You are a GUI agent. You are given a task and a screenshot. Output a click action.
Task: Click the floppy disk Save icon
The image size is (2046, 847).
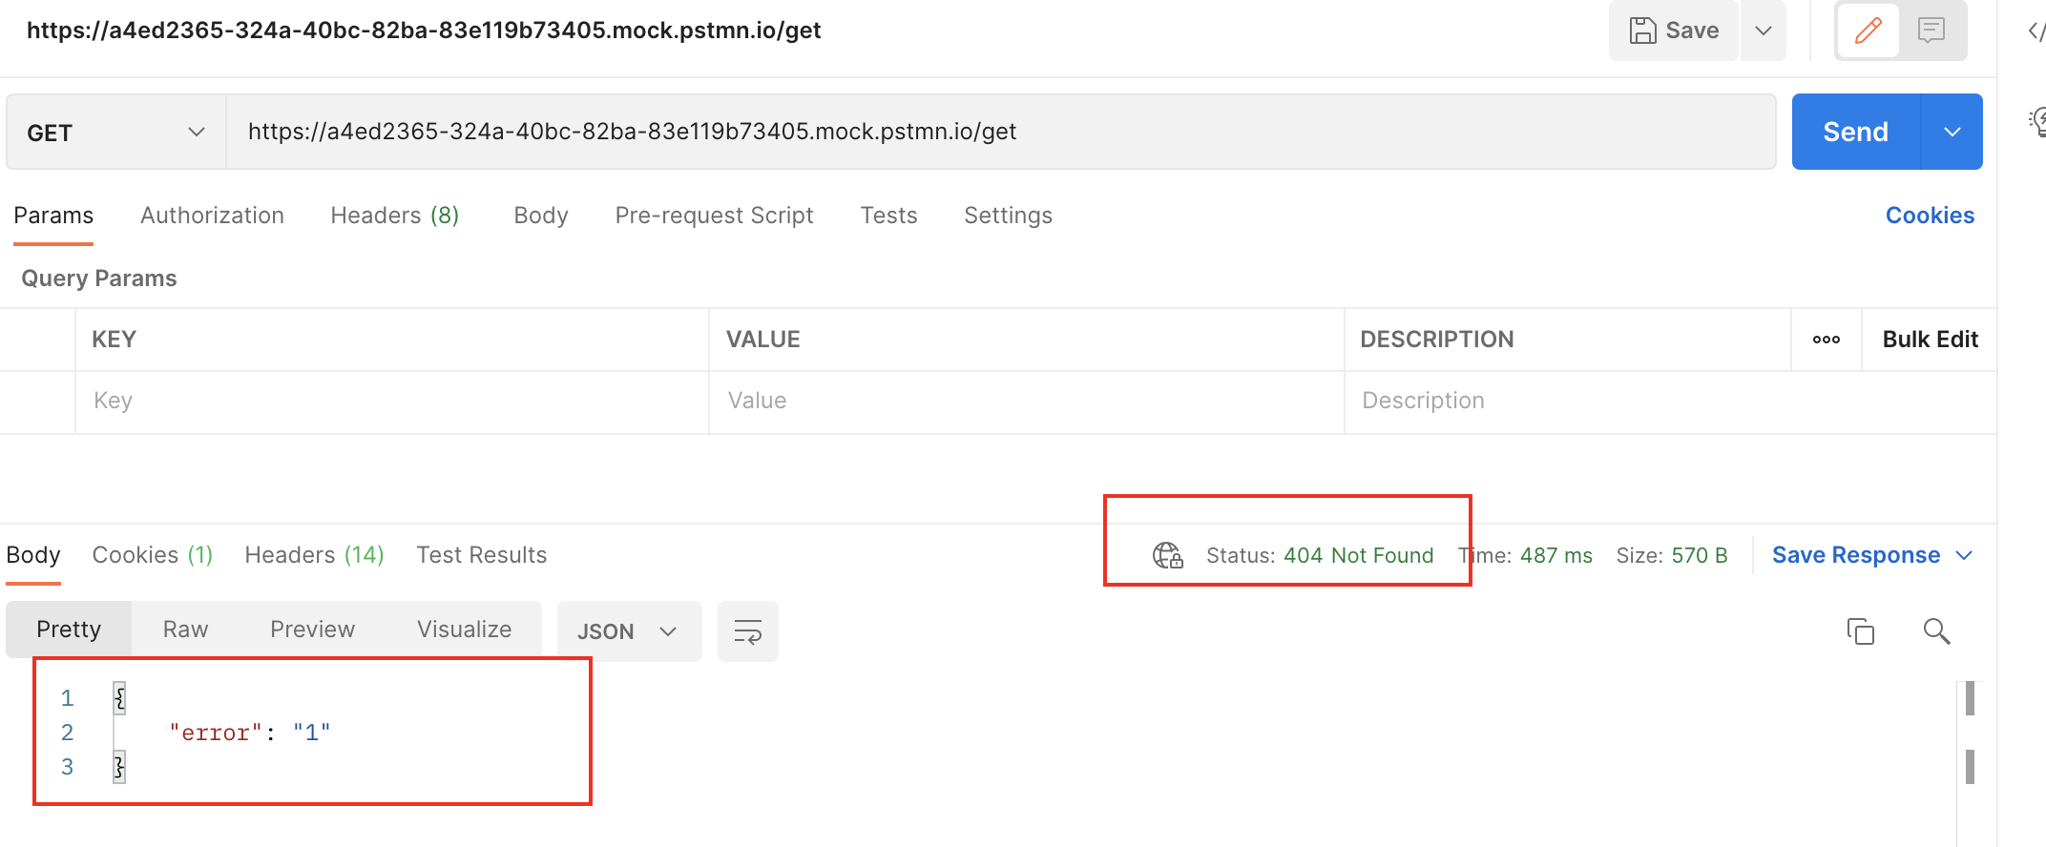point(1642,31)
